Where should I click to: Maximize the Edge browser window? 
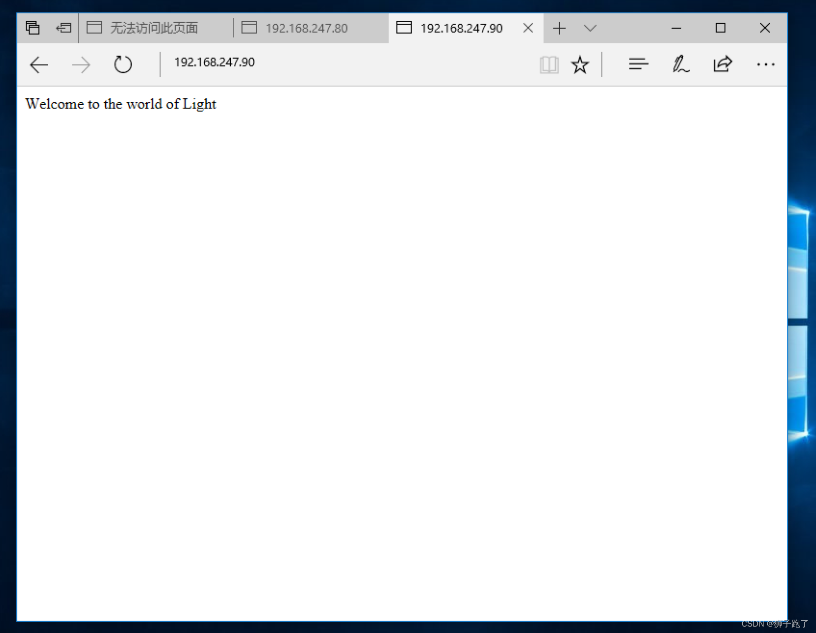721,28
